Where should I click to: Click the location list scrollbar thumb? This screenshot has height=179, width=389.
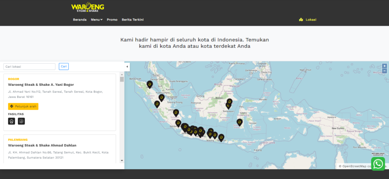click(122, 79)
